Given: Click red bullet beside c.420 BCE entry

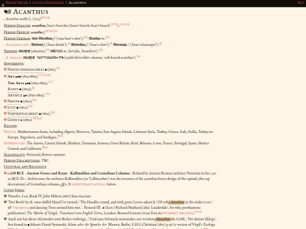Looking at the screenshot, I should point(5,173).
